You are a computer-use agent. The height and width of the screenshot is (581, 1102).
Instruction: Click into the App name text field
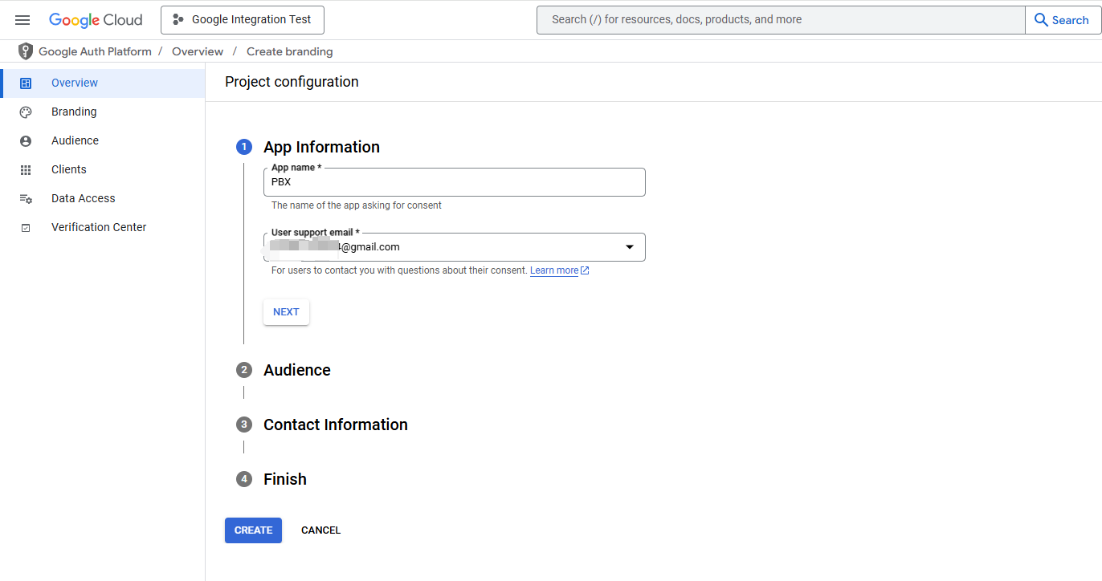click(x=454, y=182)
